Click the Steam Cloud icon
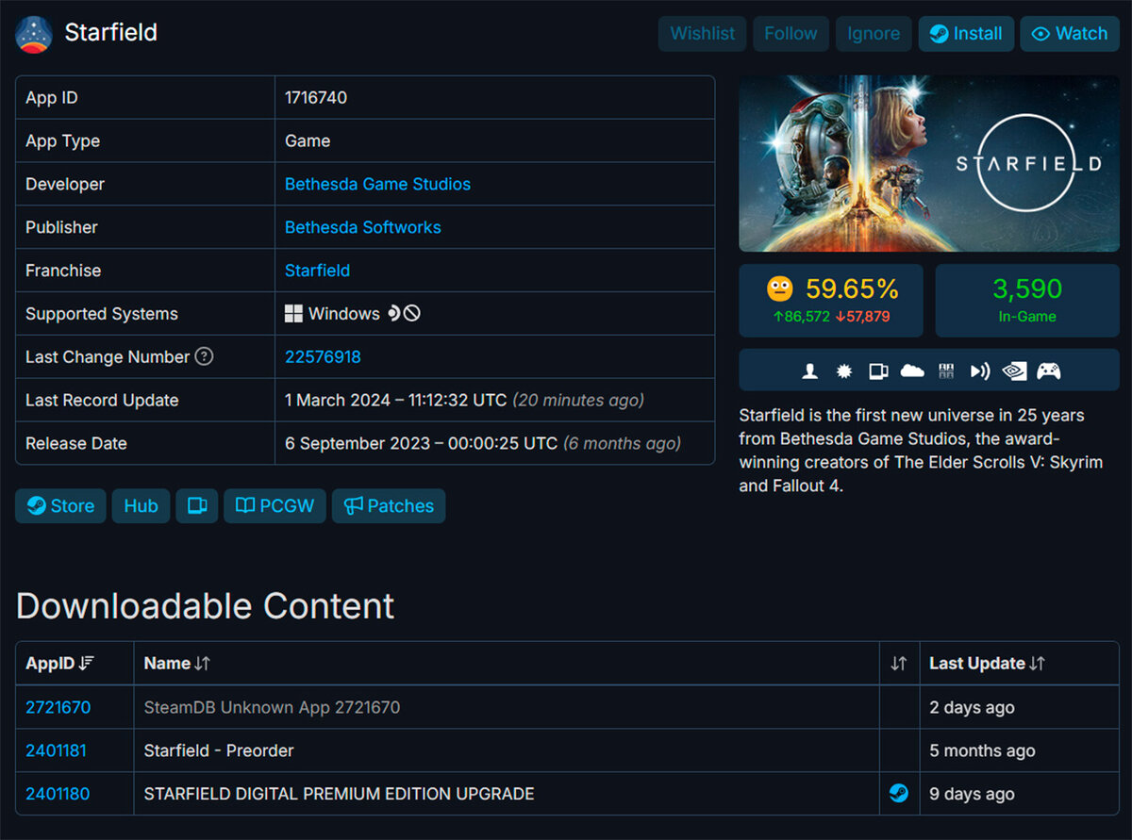Screen dimensions: 1132x840 (x=912, y=371)
